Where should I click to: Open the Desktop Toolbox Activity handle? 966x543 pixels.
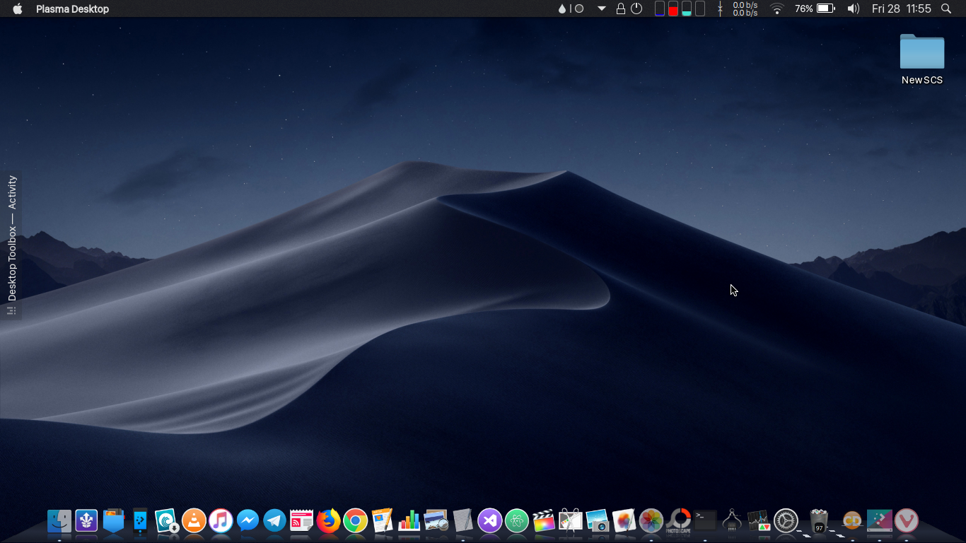click(x=11, y=245)
